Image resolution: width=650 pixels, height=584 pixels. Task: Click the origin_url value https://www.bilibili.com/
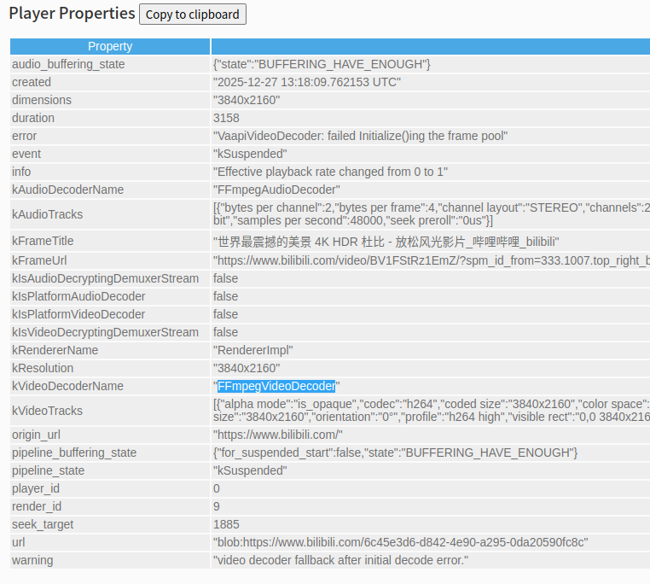pyautogui.click(x=278, y=435)
